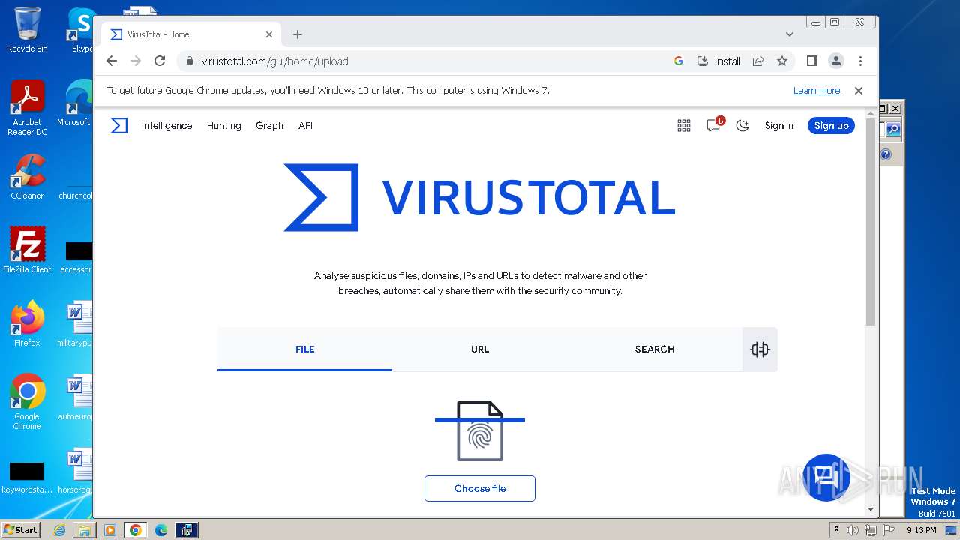Reload the page
The image size is (960, 540).
[160, 61]
